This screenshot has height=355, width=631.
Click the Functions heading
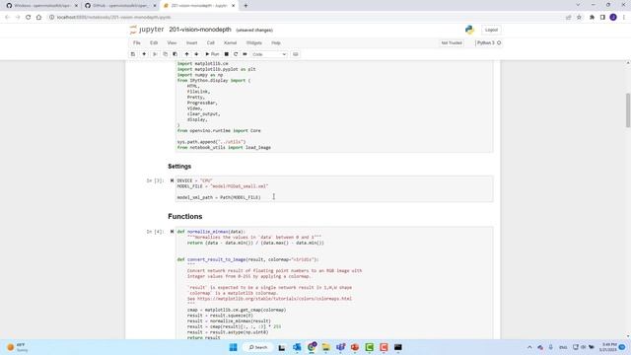185,217
